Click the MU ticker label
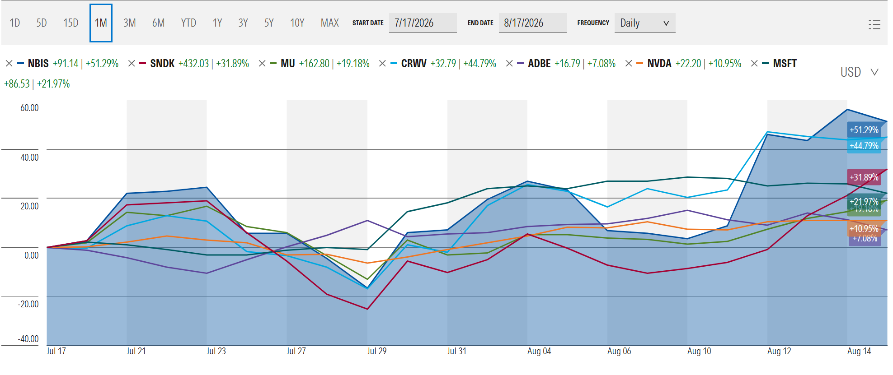The image size is (893, 375). point(288,64)
